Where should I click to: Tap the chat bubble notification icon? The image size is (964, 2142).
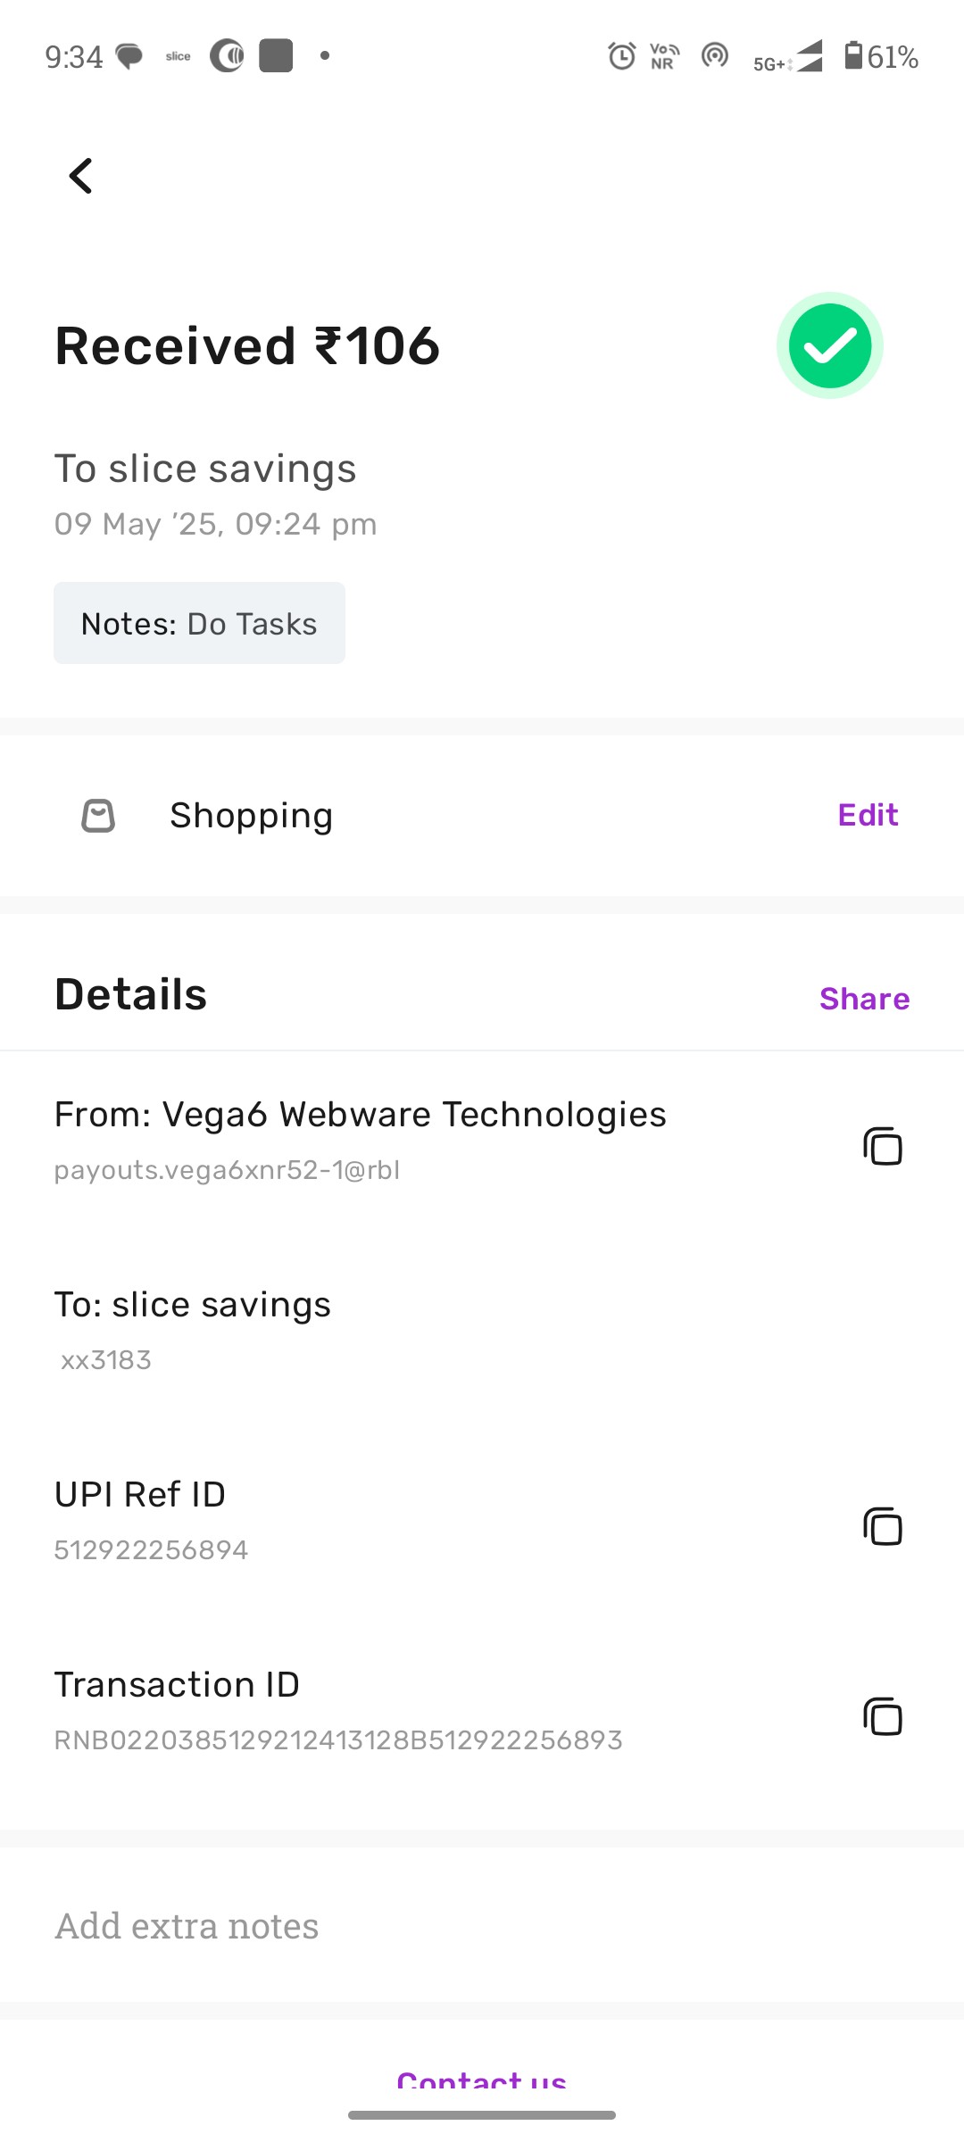[130, 57]
